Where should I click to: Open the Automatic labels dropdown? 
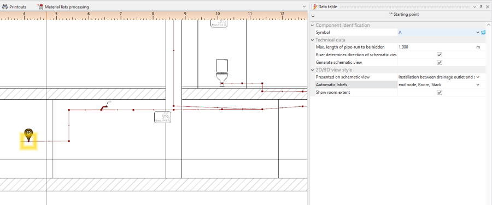pos(478,85)
